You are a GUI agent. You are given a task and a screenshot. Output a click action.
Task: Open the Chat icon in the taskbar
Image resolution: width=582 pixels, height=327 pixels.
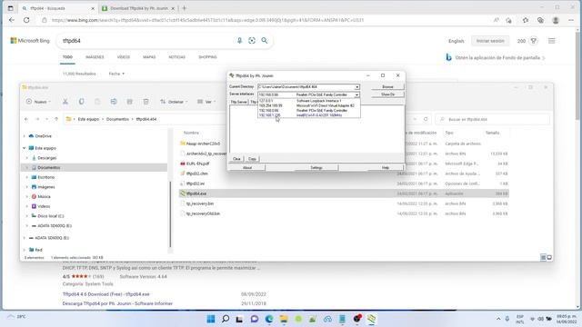point(255,319)
